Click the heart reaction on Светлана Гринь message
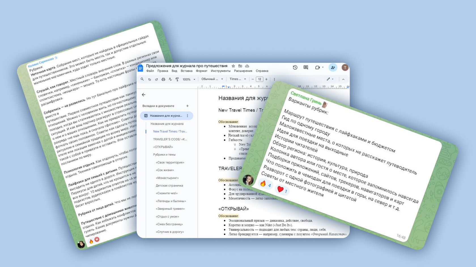Viewport: 476px width, 267px height. pos(282,190)
